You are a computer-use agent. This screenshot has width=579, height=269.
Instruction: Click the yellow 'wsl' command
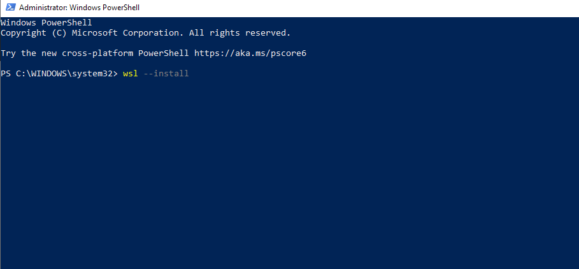[131, 74]
